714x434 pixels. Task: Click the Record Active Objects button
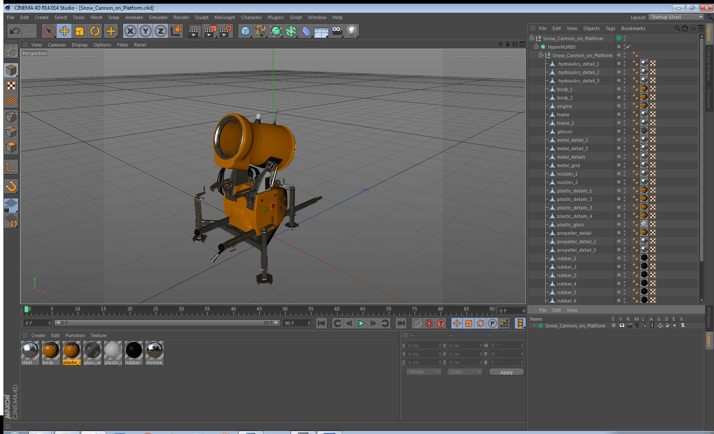[417, 323]
